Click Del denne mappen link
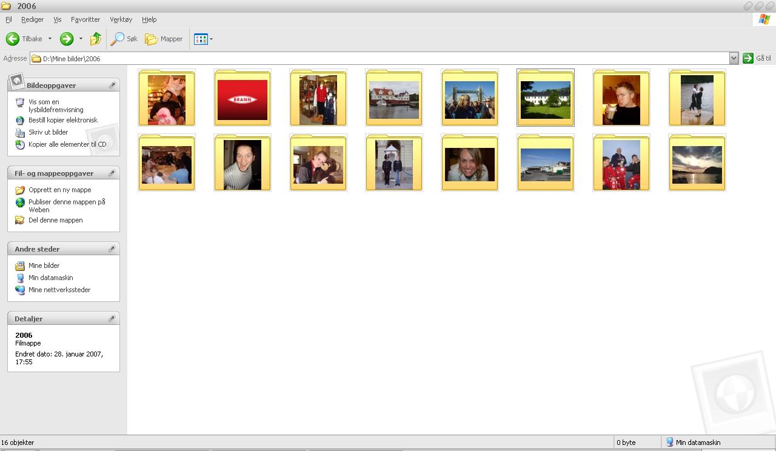Viewport: 776px width, 451px height. pyautogui.click(x=55, y=220)
